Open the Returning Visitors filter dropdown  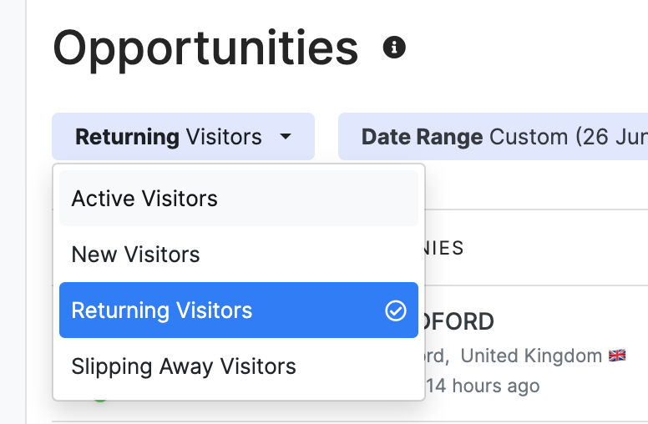click(x=183, y=136)
